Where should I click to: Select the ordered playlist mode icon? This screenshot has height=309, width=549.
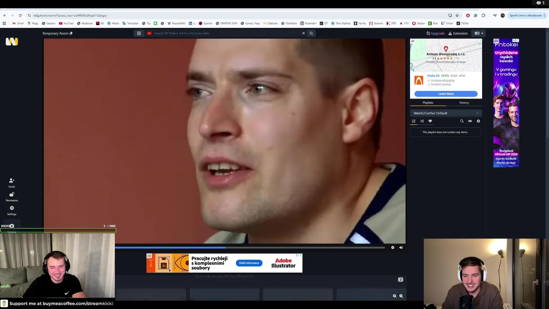tap(413, 121)
